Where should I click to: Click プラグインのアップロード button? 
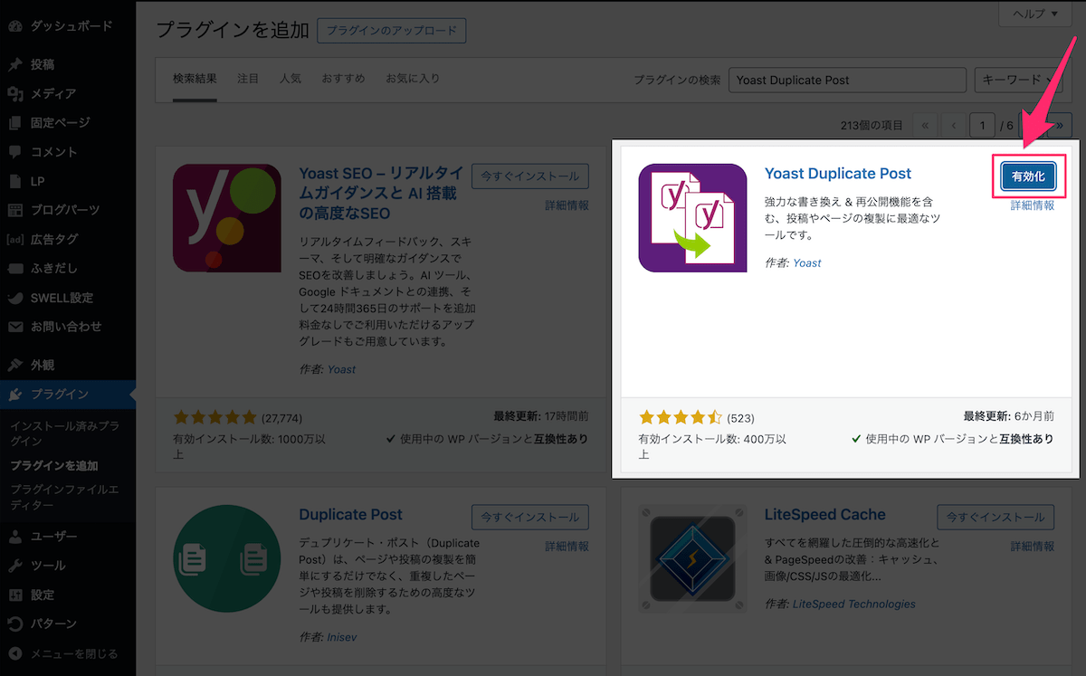[392, 30]
